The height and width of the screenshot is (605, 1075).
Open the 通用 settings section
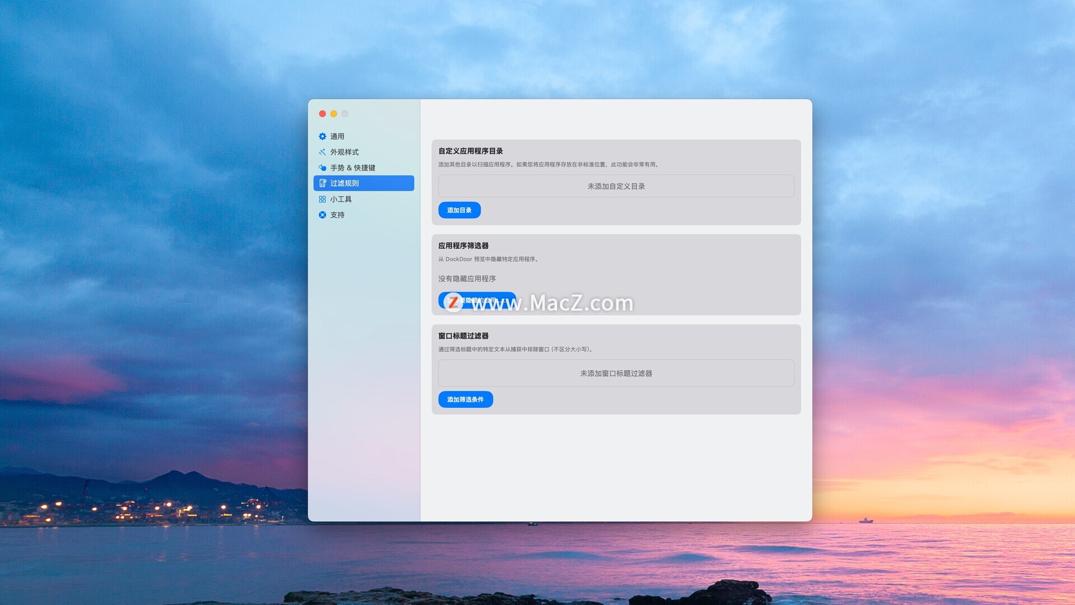[337, 136]
